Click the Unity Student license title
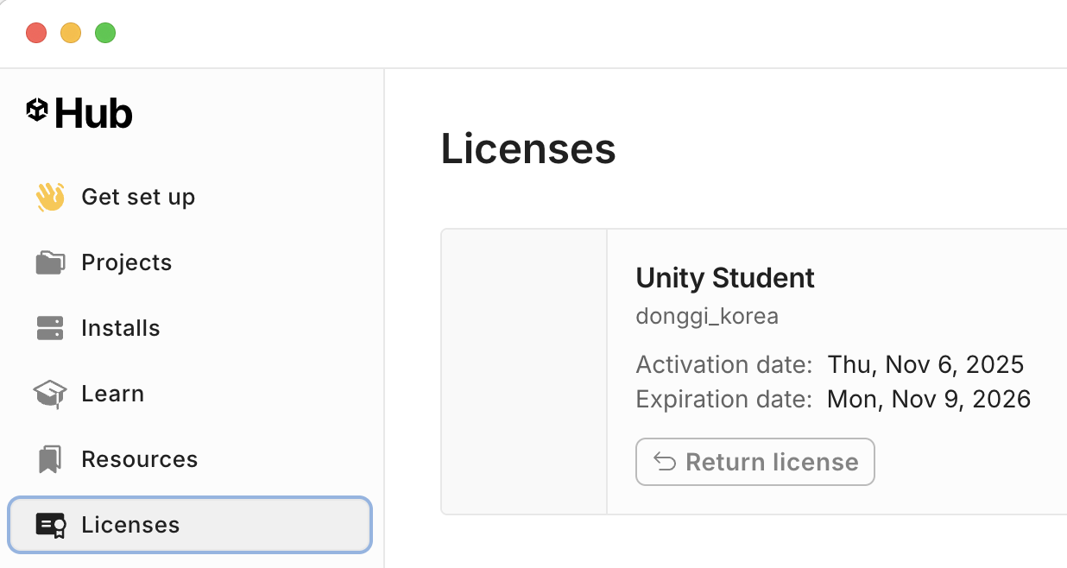 click(725, 278)
